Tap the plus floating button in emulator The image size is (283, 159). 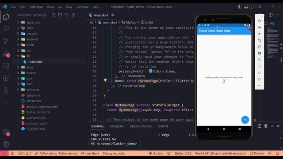[245, 120]
